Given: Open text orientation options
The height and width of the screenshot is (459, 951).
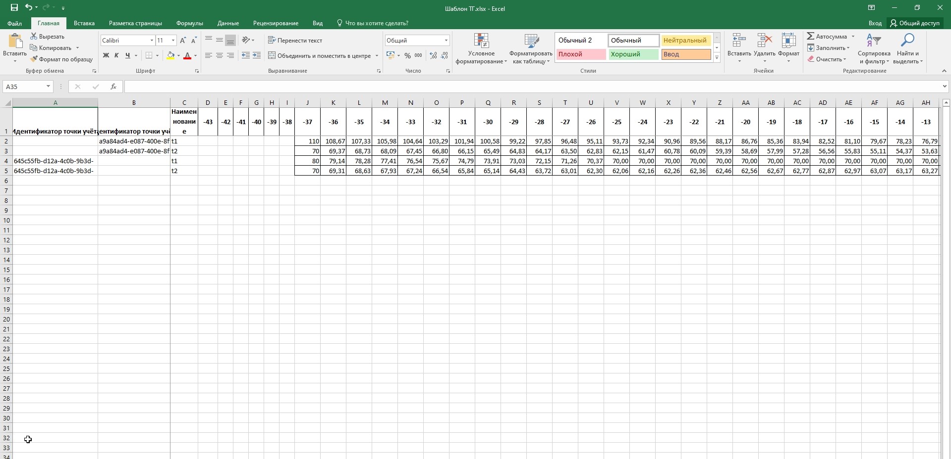Looking at the screenshot, I should pyautogui.click(x=248, y=40).
